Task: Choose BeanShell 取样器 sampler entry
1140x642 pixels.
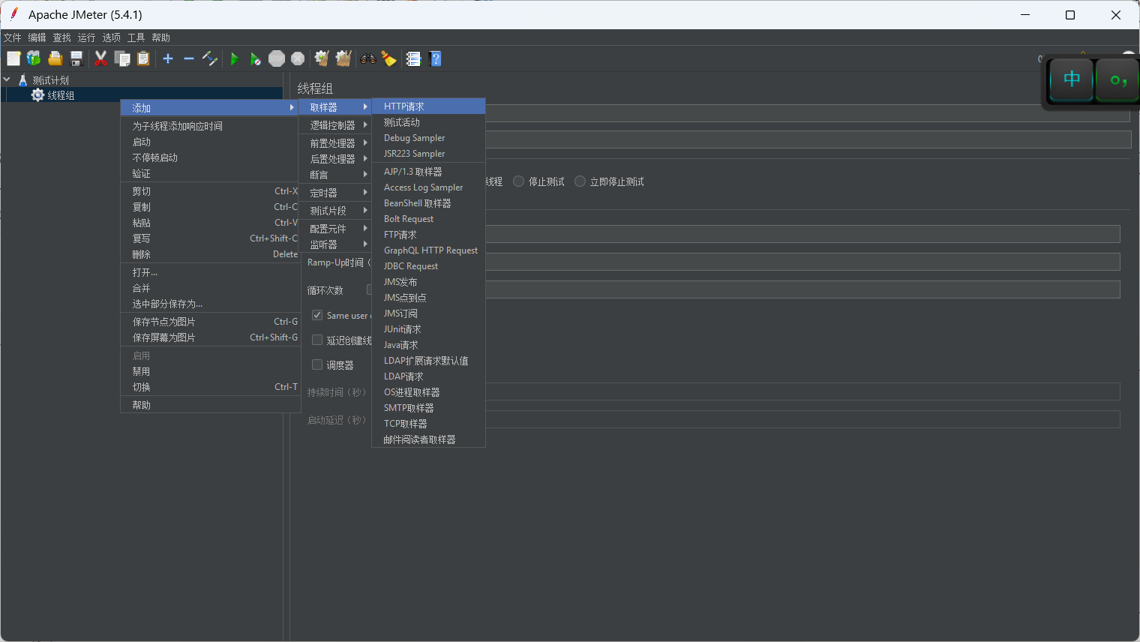Action: [x=428, y=203]
